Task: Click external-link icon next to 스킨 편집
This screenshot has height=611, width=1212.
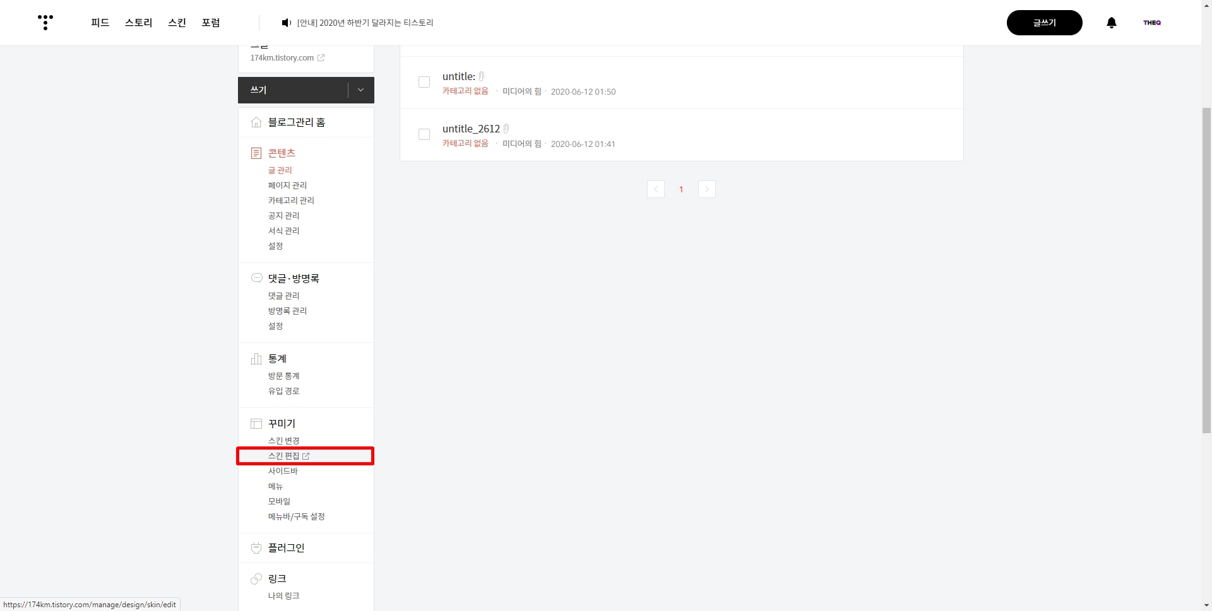Action: pos(306,456)
